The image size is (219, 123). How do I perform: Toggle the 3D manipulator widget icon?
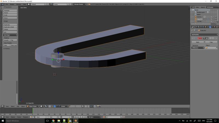pos(52,106)
